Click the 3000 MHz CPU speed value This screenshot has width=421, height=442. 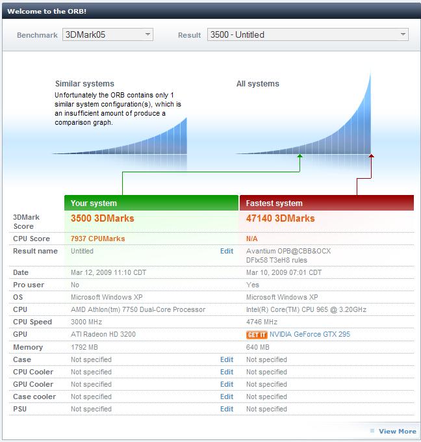(x=86, y=322)
